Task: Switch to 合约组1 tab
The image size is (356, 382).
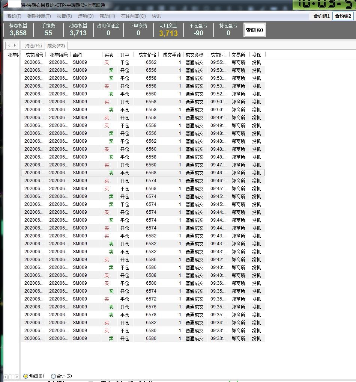Action: 321,16
